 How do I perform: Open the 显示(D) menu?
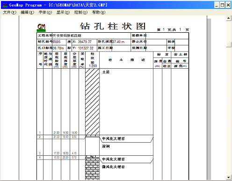(x=63, y=12)
